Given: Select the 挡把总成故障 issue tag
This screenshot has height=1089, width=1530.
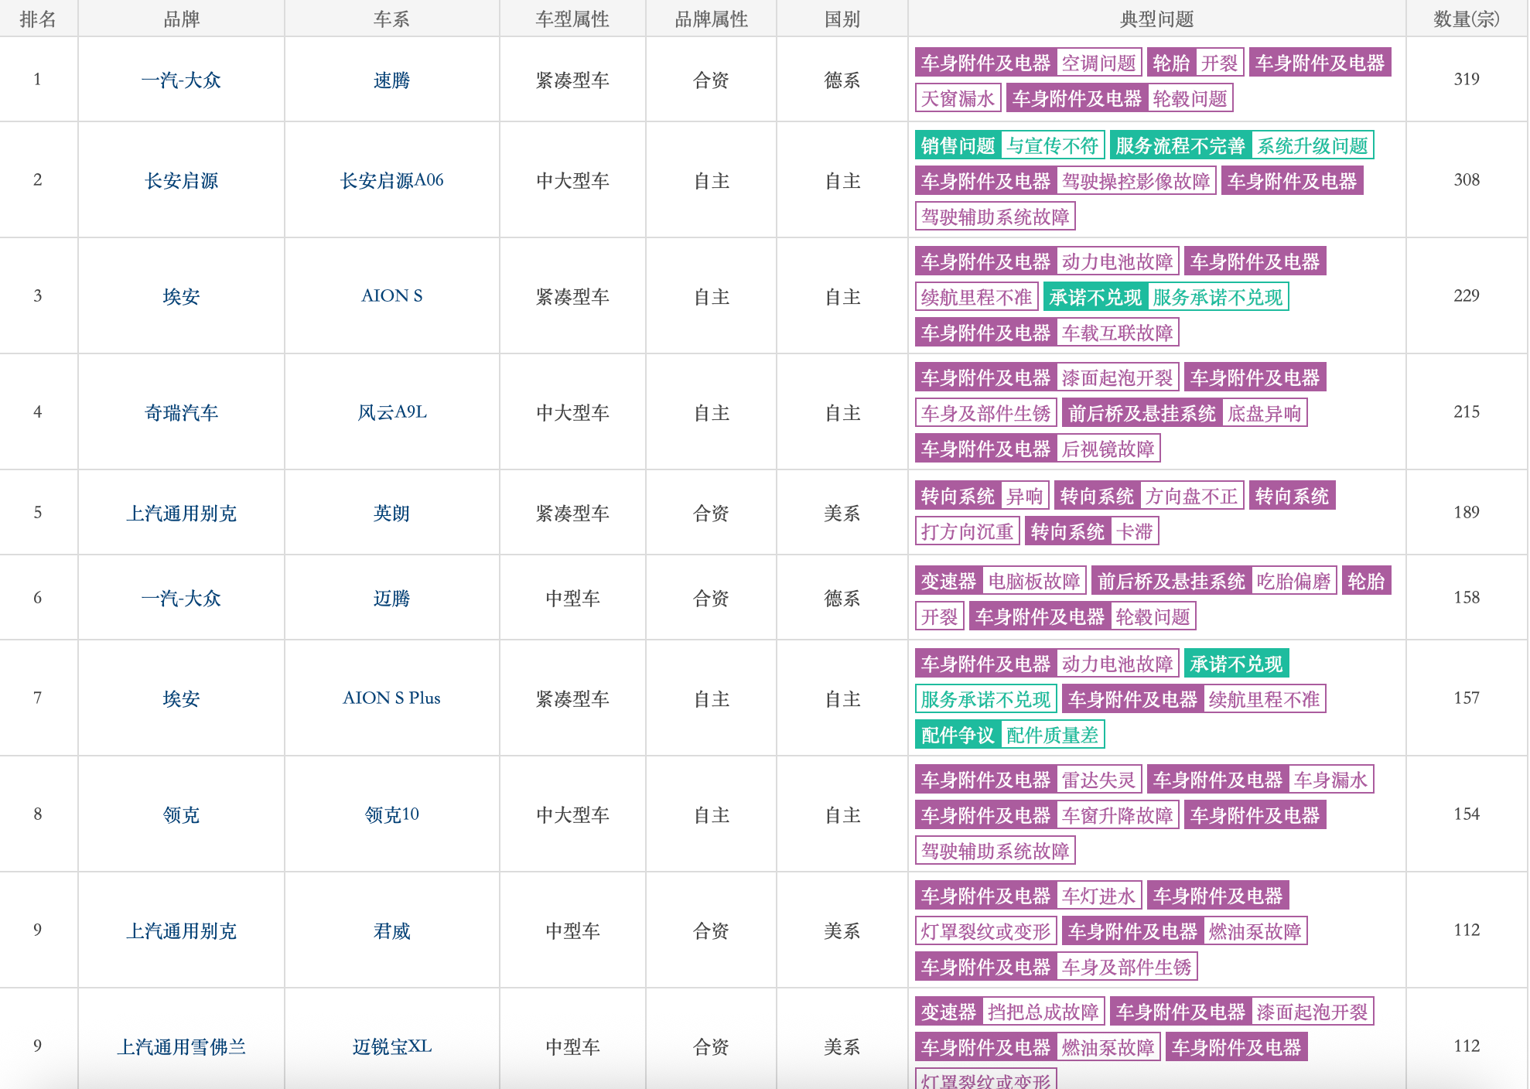Looking at the screenshot, I should [x=1043, y=1012].
